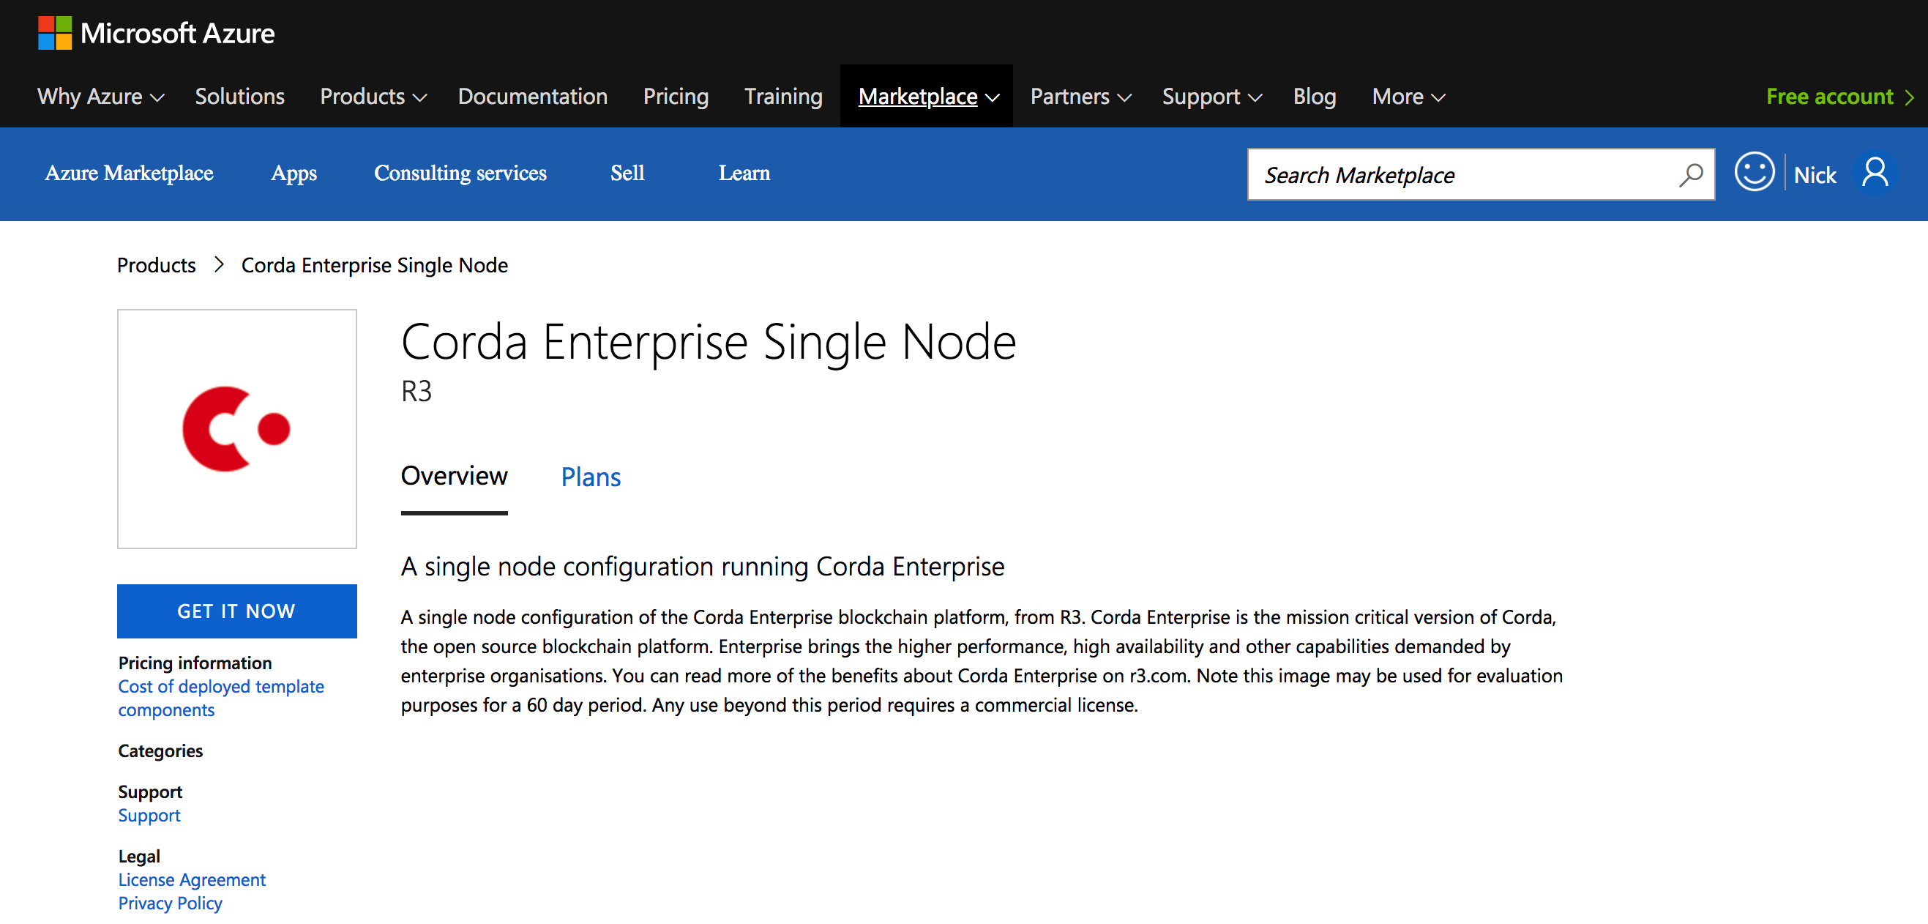
Task: Open the user profile avatar icon
Action: 1875,174
